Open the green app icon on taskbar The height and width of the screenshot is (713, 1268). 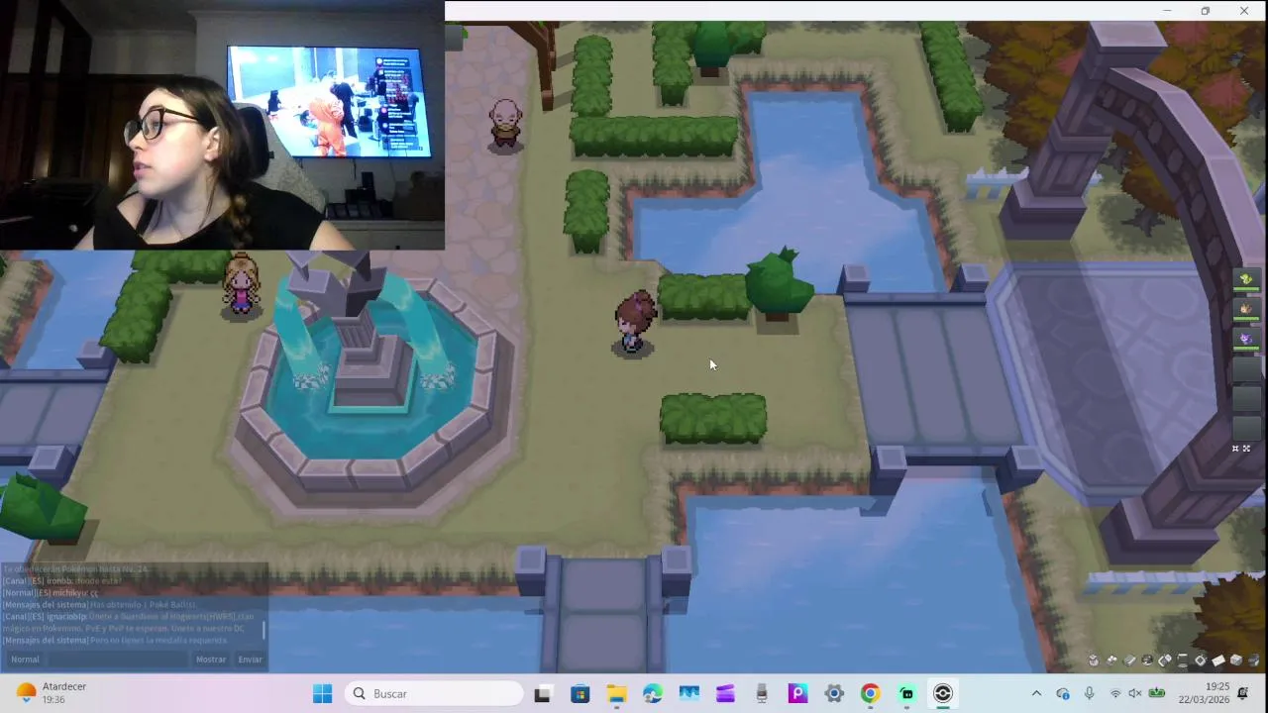tap(906, 693)
